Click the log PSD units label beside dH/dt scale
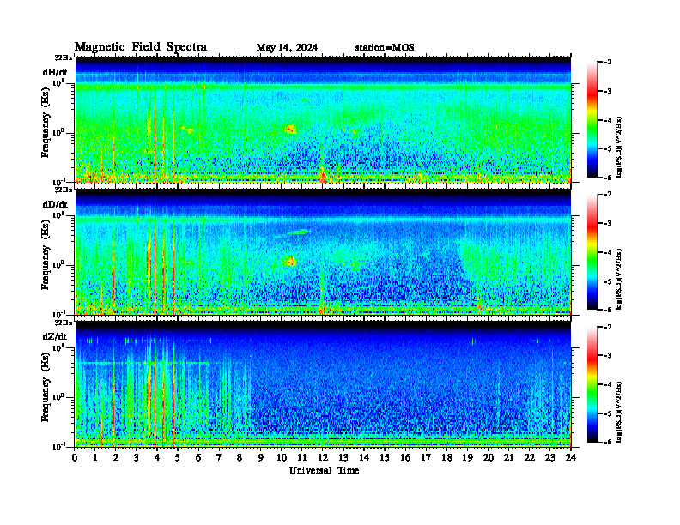 619,147
